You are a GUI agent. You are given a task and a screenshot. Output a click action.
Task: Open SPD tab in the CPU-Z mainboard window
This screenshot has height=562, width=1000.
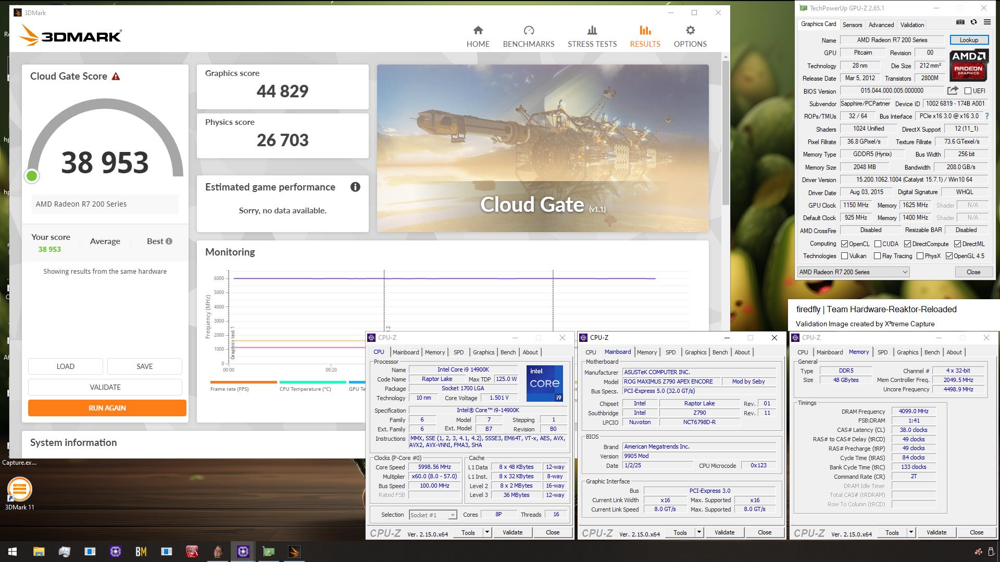click(x=670, y=352)
